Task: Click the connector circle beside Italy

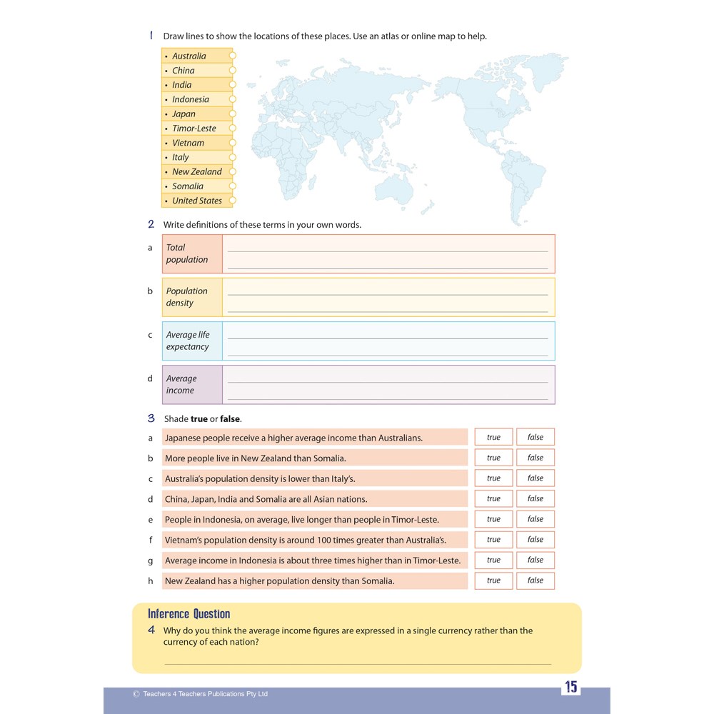Action: [232, 157]
